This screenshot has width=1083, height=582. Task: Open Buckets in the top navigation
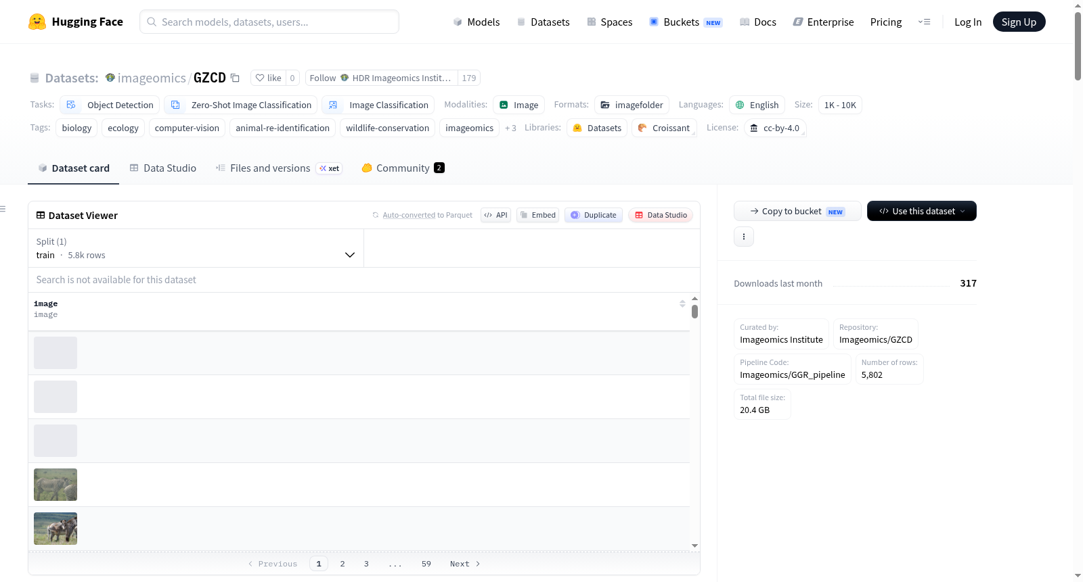click(x=686, y=22)
